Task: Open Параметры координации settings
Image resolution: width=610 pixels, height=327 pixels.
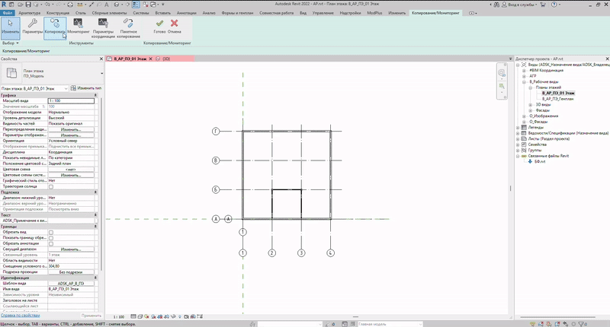Action: pyautogui.click(x=104, y=28)
